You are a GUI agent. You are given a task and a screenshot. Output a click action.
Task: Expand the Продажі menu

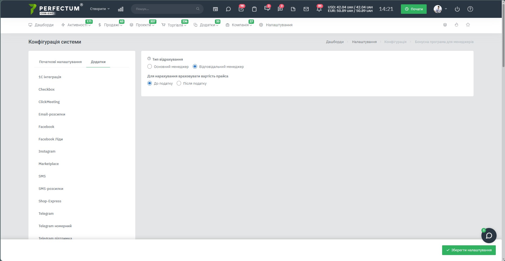coord(110,25)
